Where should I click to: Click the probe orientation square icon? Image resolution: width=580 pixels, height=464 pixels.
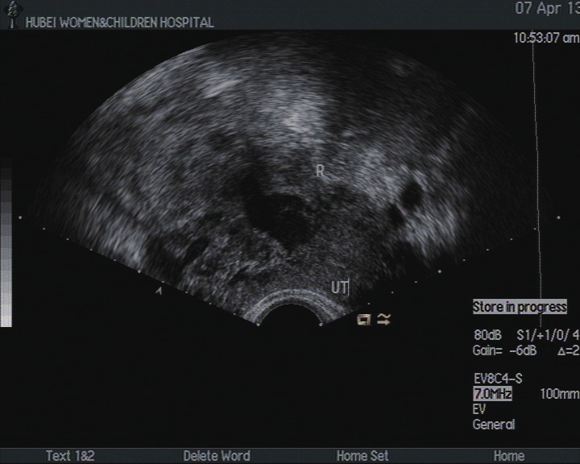pos(364,320)
